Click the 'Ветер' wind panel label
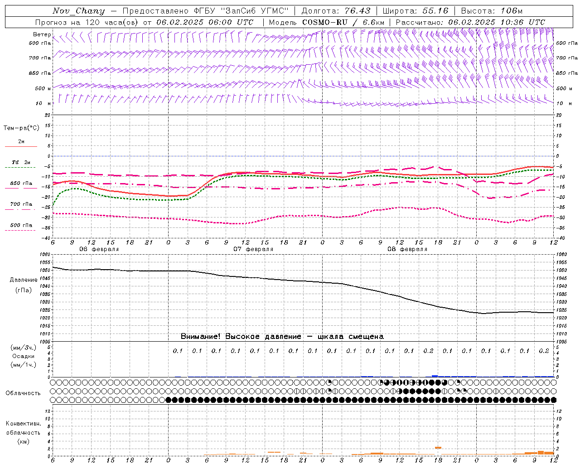The width and height of the screenshot is (580, 464). click(42, 34)
